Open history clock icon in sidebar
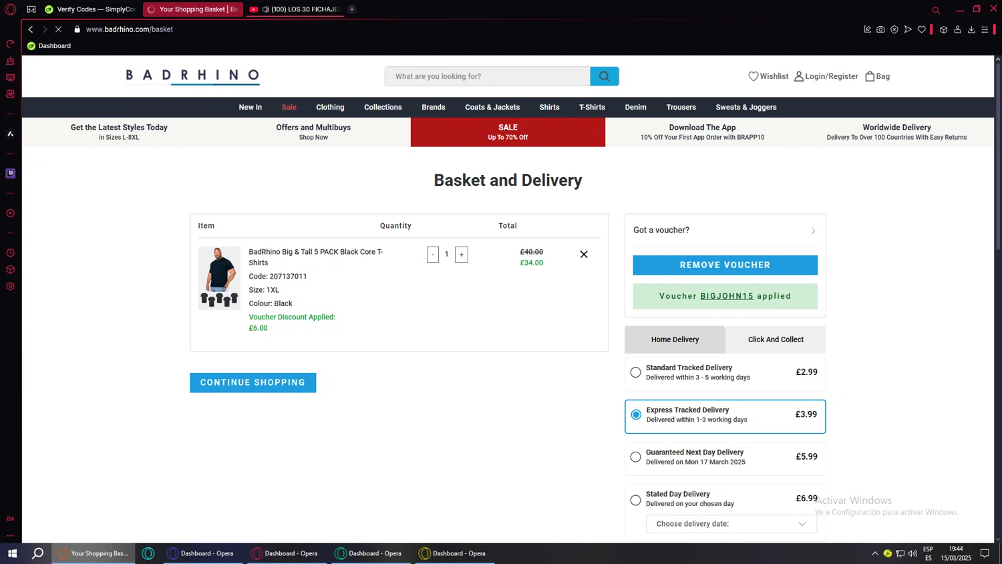1002x564 pixels. (x=10, y=253)
